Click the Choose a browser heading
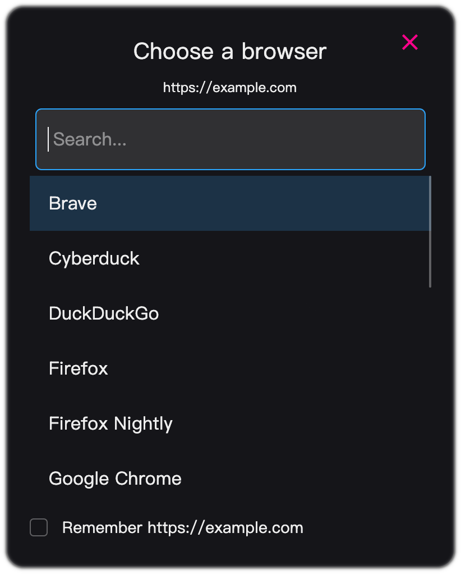 click(x=230, y=52)
